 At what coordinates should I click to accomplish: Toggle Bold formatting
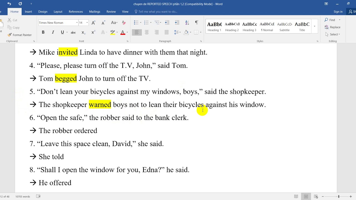(43, 32)
